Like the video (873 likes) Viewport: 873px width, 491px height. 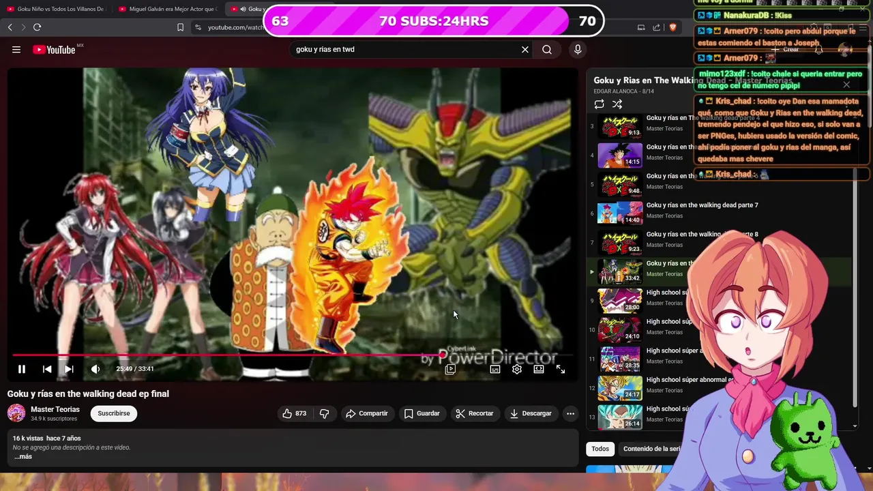[295, 413]
